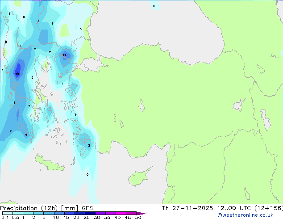The image size is (283, 219).
Task: Click the over-50 mm arrow legend tip
Action: point(141,213)
